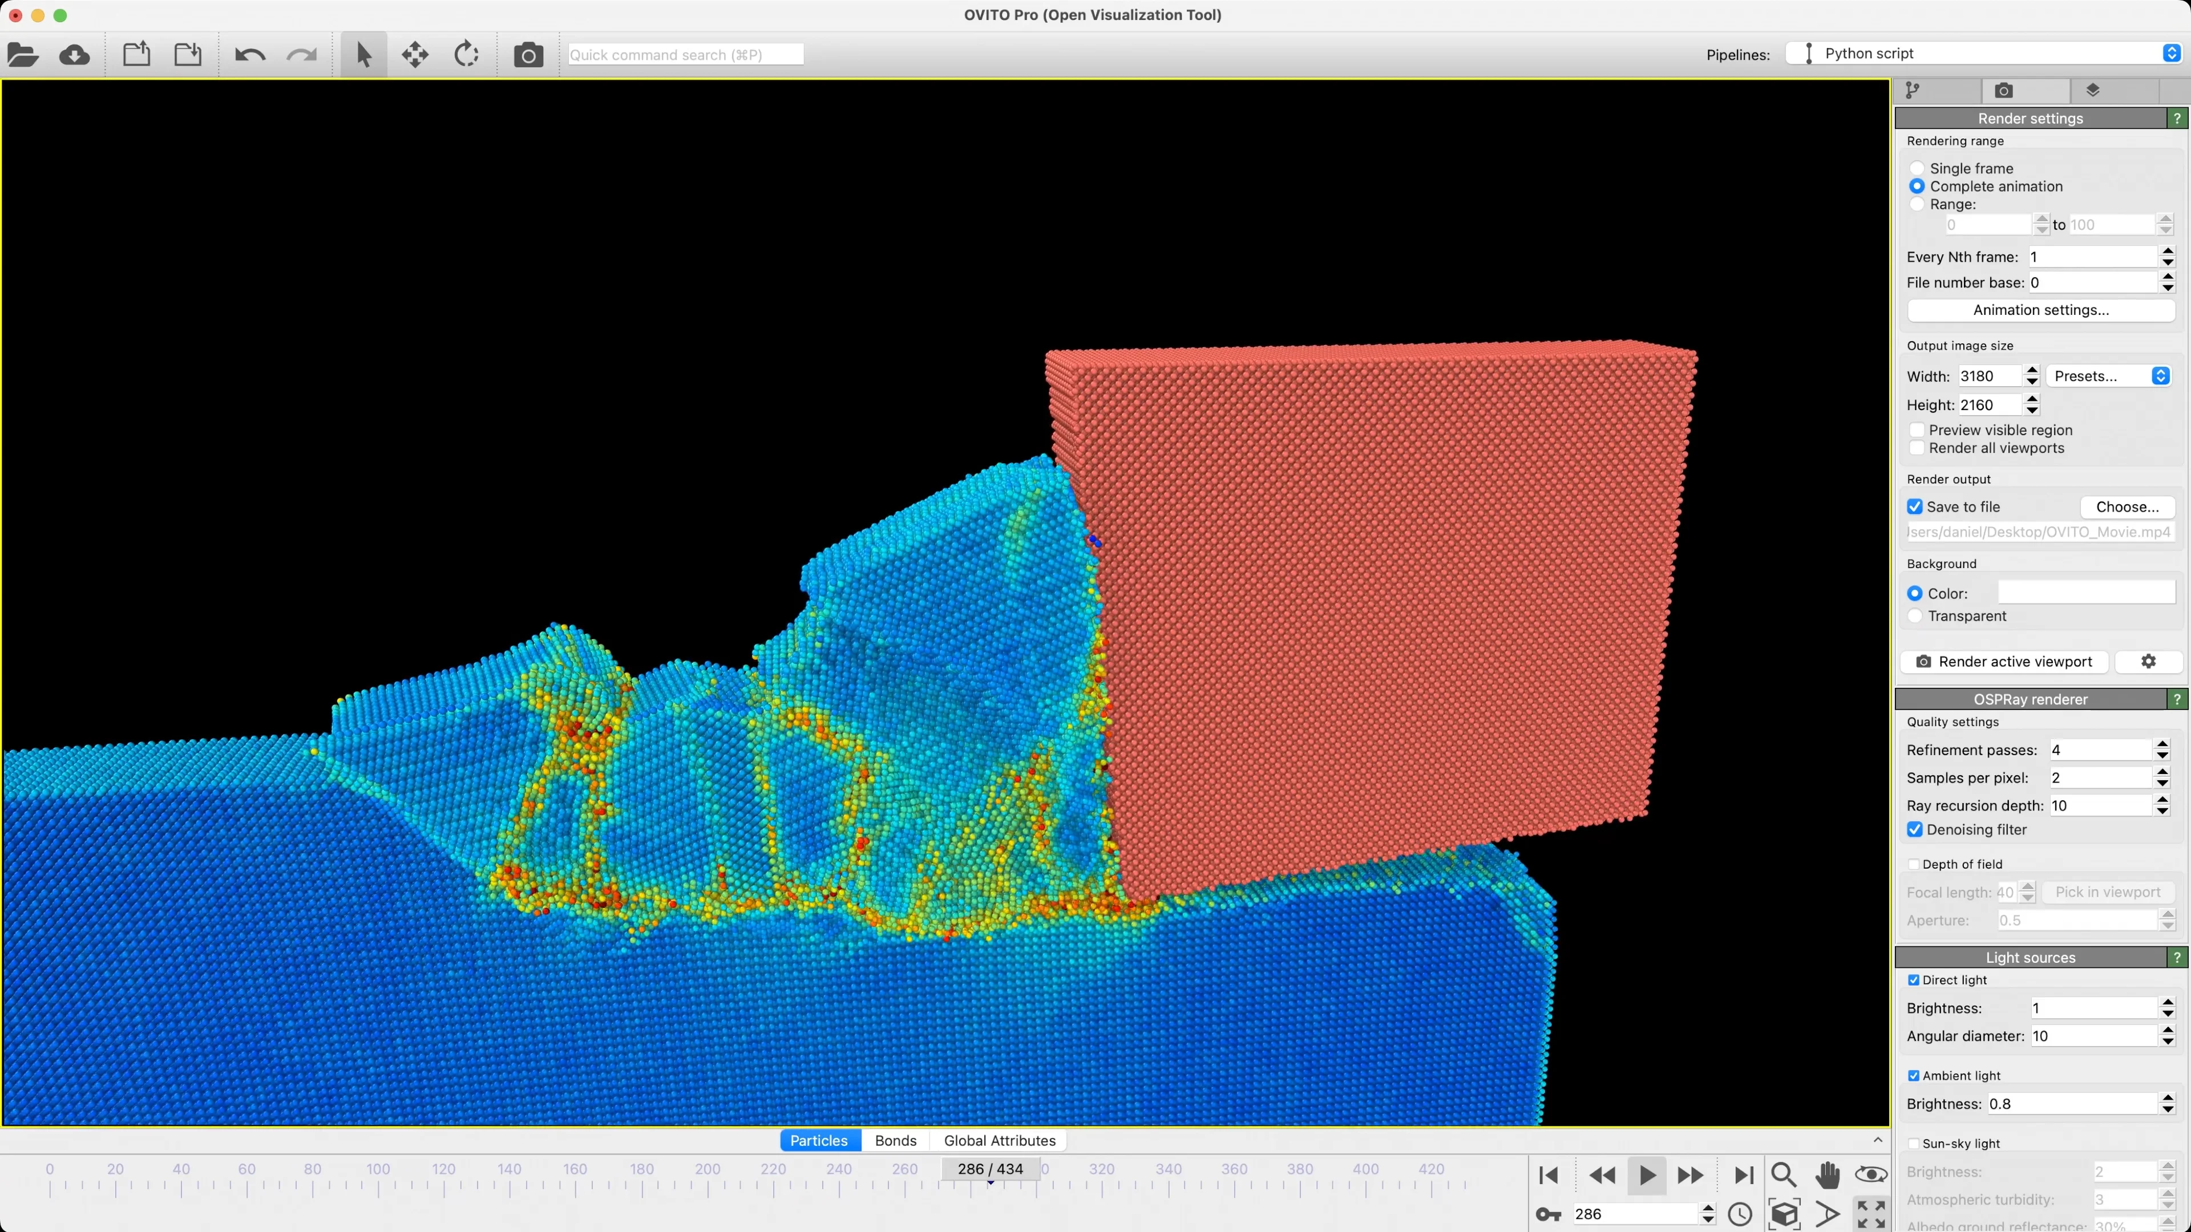Viewport: 2191px width, 1232px height.
Task: Select the Zoom magnifier tool near the timeline
Action: point(1784,1174)
